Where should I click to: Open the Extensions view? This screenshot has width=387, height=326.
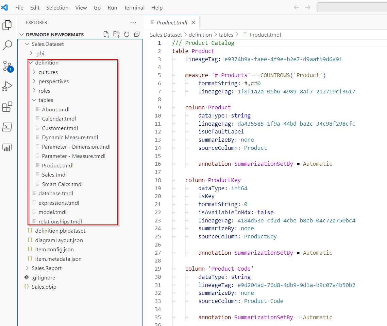(7, 106)
